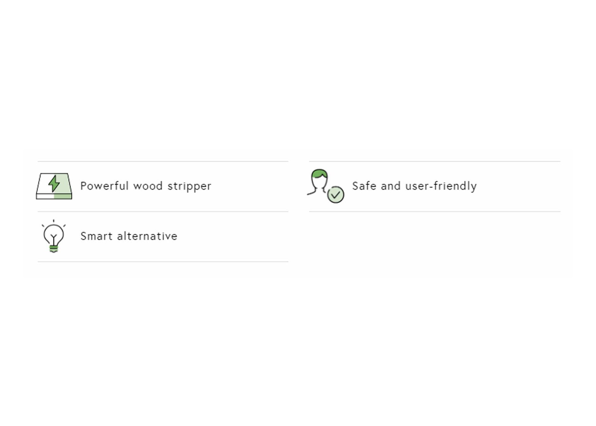Screen dimensions: 596x426
Task: Click the person with green hair icon
Action: [319, 182]
